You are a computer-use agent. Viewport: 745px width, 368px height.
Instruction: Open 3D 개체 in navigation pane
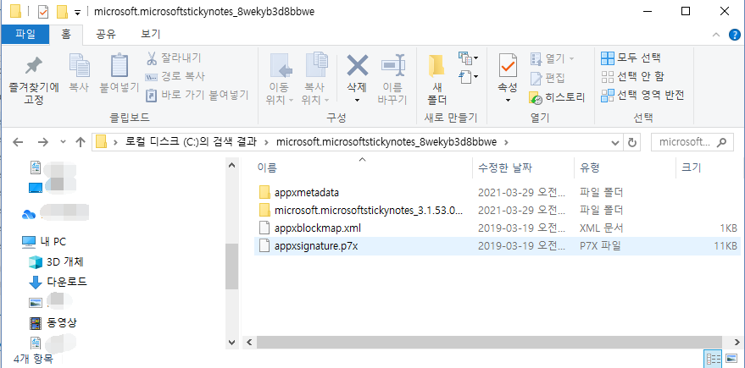click(57, 261)
